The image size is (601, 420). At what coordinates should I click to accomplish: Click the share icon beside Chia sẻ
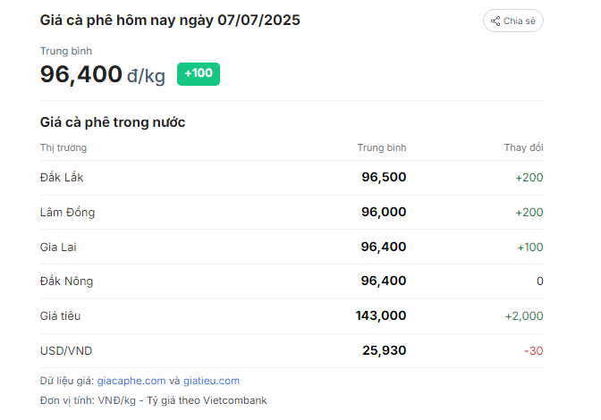(495, 21)
